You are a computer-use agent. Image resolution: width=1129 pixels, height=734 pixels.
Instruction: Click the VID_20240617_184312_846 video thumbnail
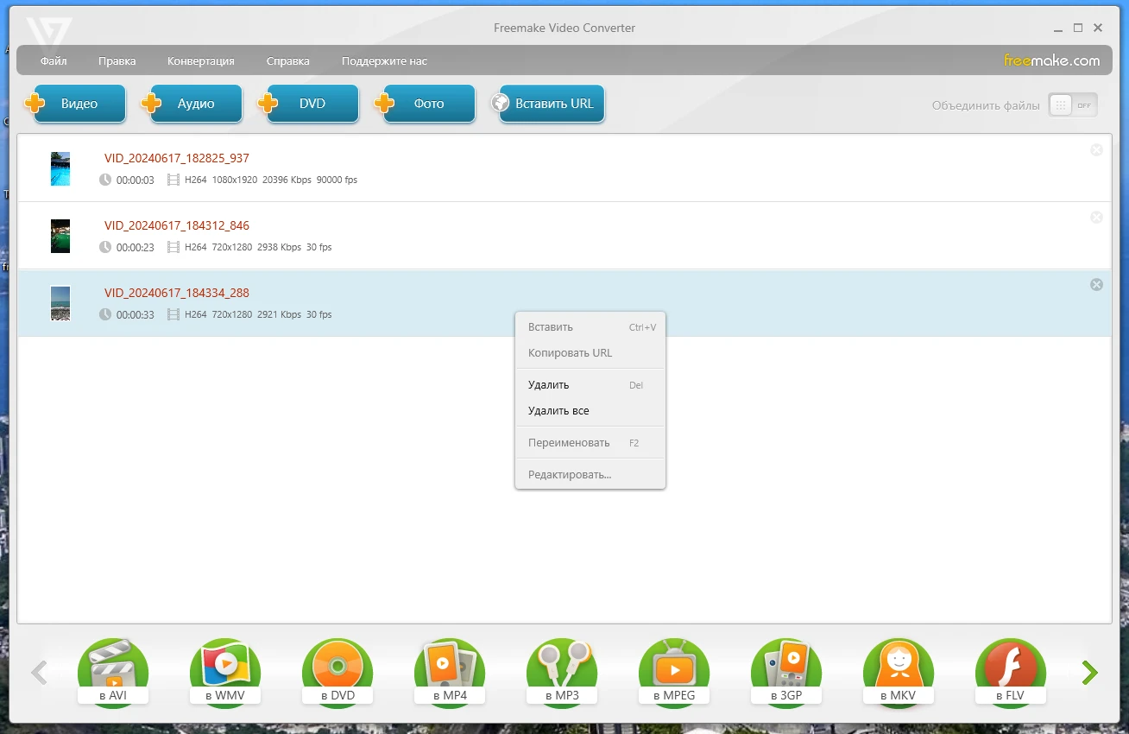coord(60,236)
